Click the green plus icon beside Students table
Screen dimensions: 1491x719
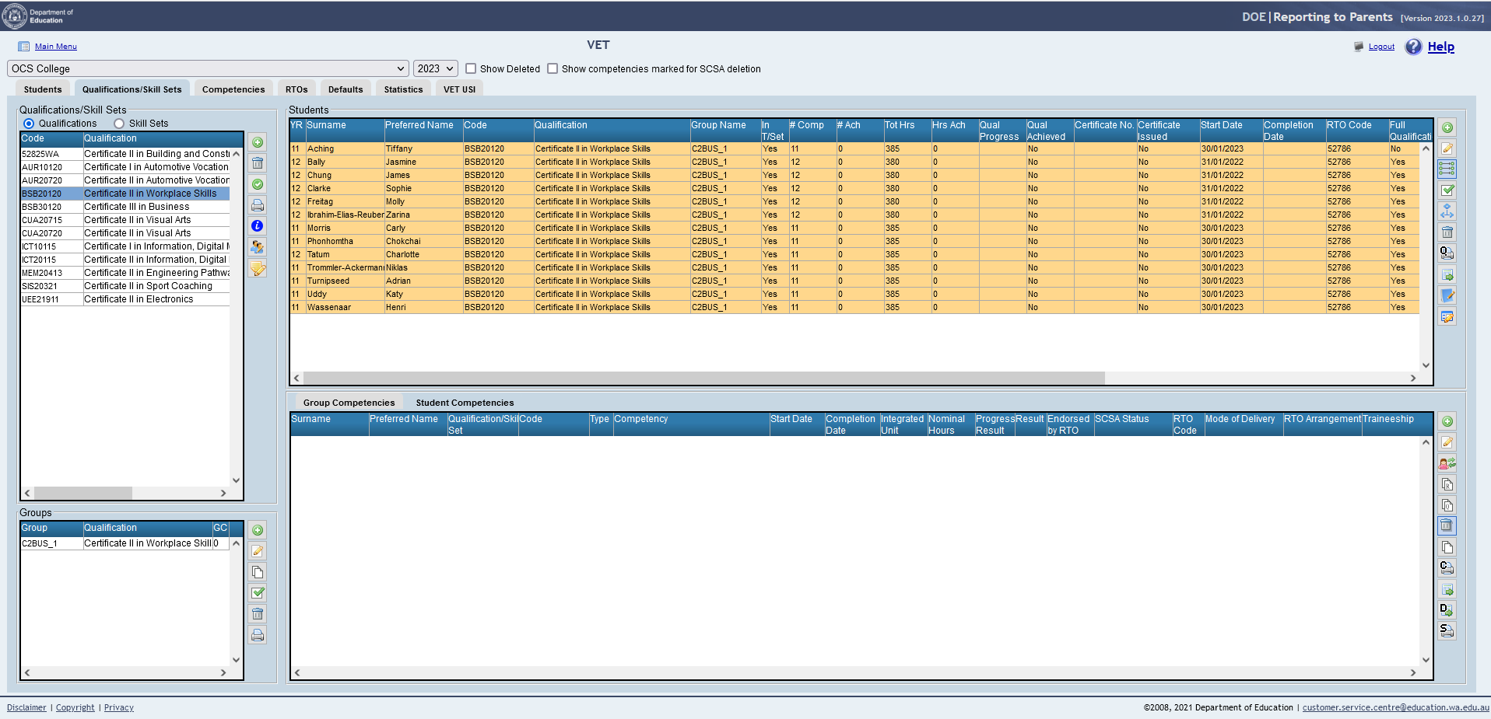[x=1447, y=127]
